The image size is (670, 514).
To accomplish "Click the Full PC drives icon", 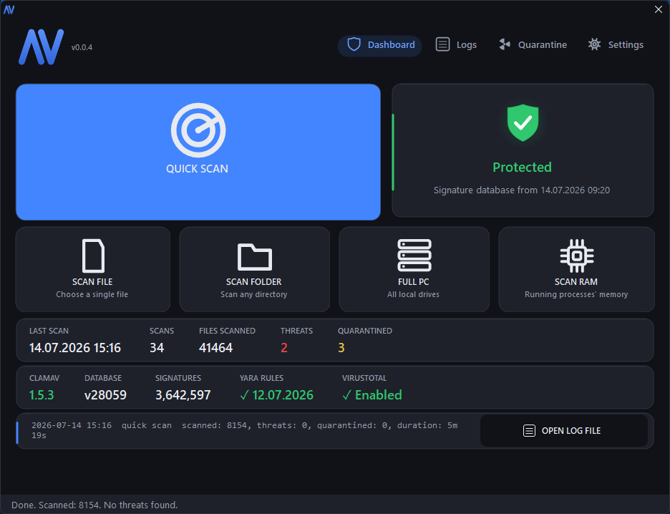I will click(x=414, y=255).
